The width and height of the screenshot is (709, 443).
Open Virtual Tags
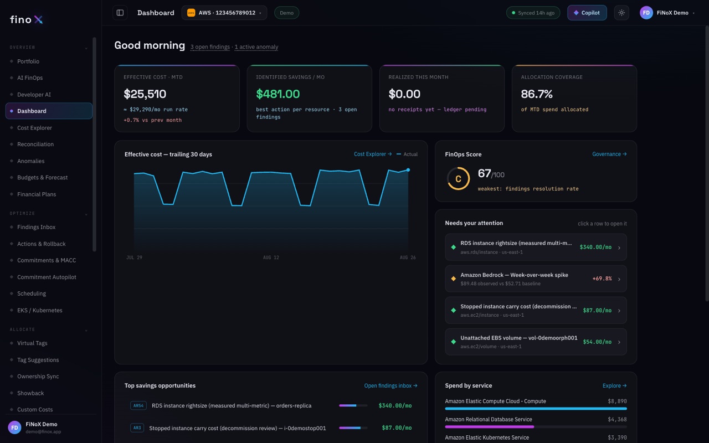pos(49,343)
